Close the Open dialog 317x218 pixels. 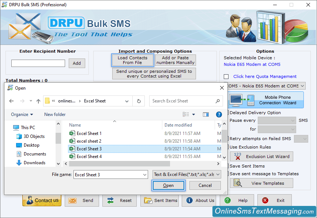point(222,88)
